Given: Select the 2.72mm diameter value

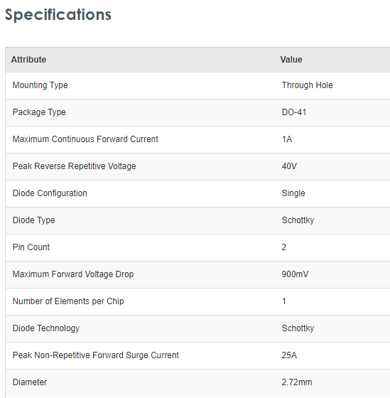Looking at the screenshot, I should (x=297, y=382).
